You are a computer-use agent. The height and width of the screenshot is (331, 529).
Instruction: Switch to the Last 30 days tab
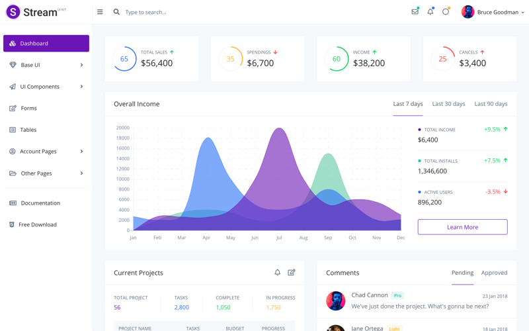pyautogui.click(x=448, y=104)
